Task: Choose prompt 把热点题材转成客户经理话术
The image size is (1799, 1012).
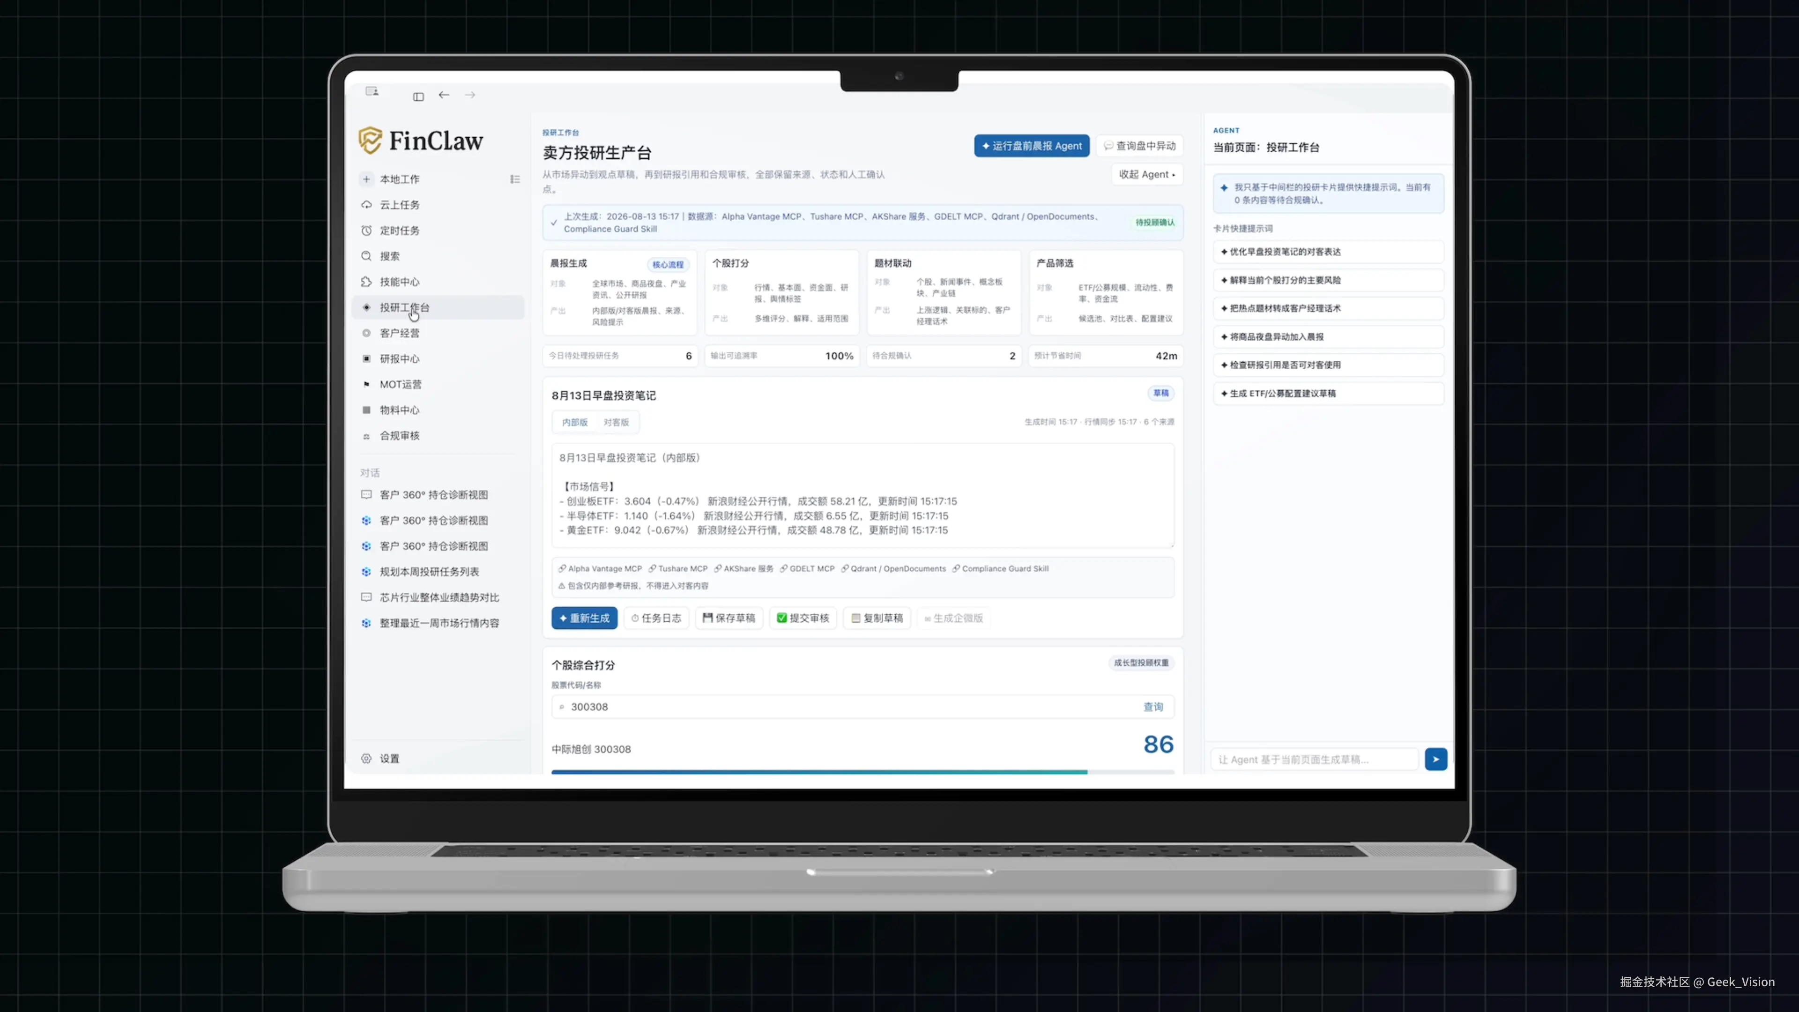Action: pyautogui.click(x=1328, y=309)
